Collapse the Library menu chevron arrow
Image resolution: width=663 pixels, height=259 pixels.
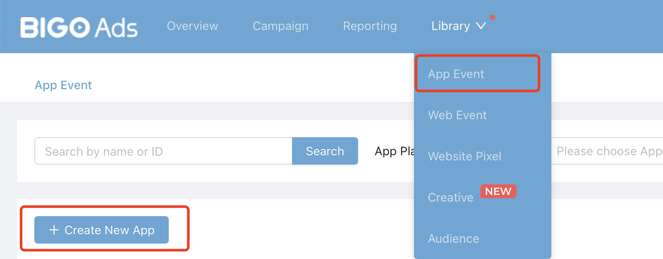pos(481,26)
